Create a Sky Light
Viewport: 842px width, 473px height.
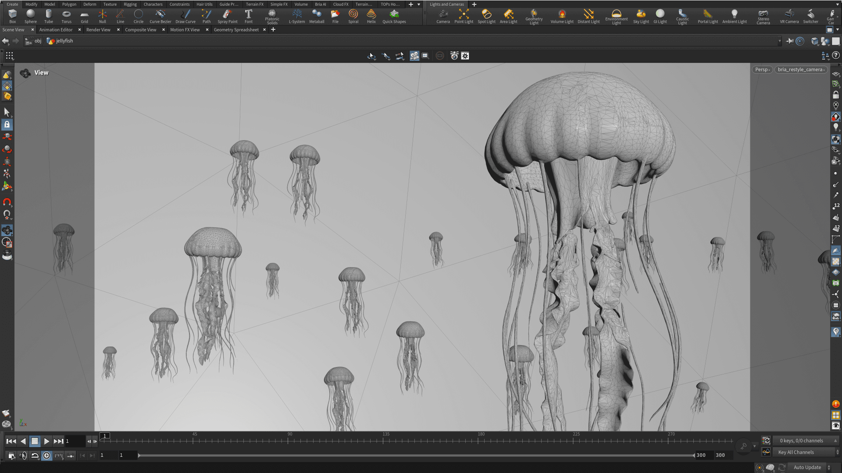pyautogui.click(x=641, y=16)
